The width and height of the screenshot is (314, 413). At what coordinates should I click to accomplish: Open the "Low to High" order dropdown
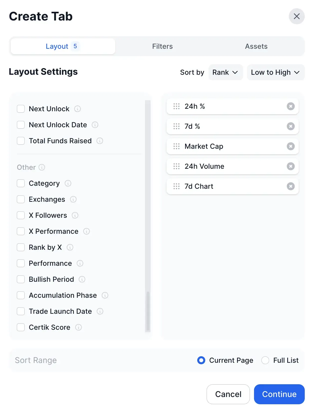point(275,72)
